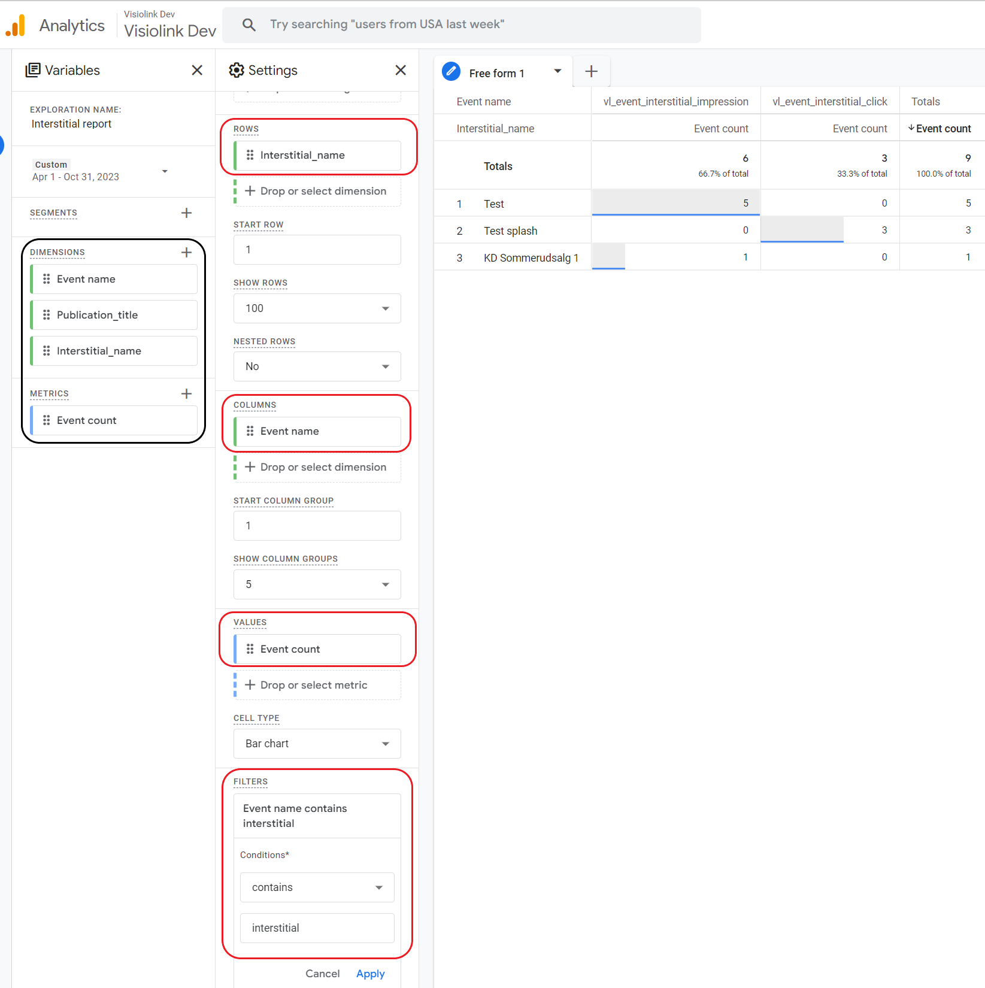The height and width of the screenshot is (988, 985).
Task: Click the Settings gear icon
Action: click(x=237, y=70)
